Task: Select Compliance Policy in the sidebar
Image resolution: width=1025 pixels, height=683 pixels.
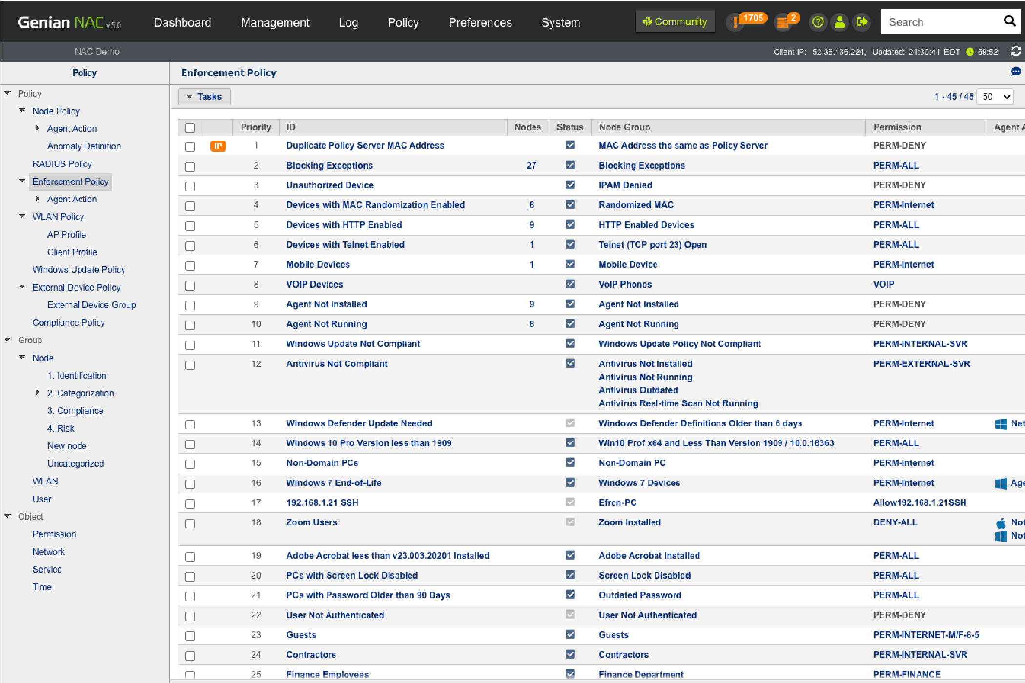Action: pyautogui.click(x=69, y=322)
